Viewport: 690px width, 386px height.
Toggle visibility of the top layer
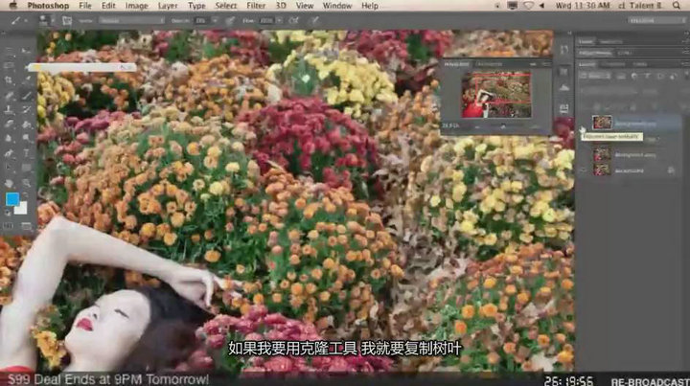pos(584,123)
